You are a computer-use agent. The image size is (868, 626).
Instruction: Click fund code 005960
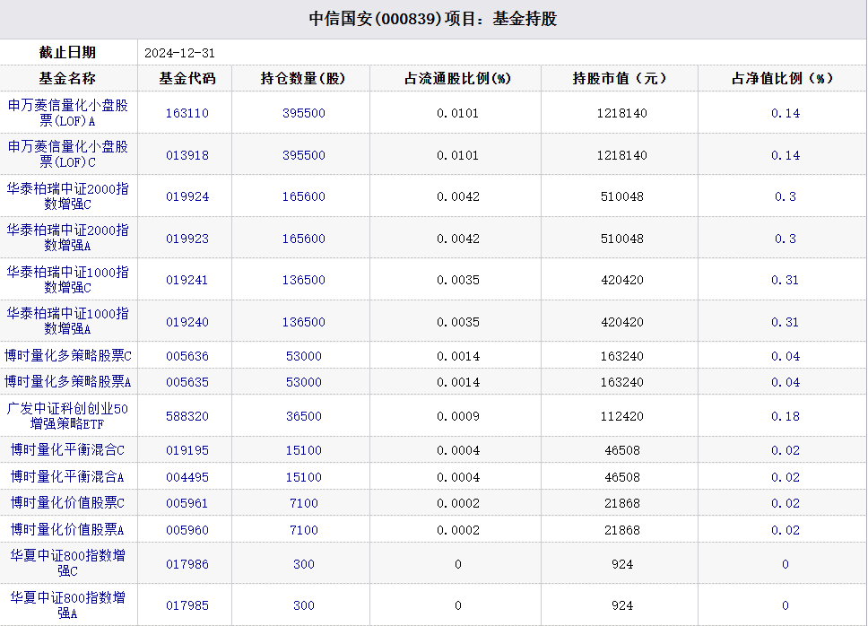click(187, 530)
